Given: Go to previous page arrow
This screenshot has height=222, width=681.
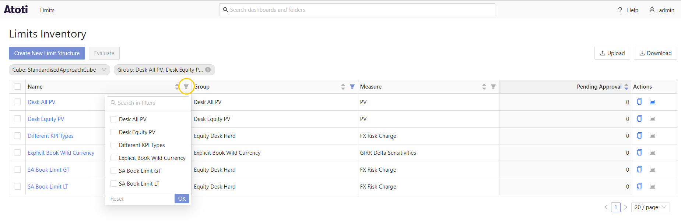Looking at the screenshot, I should [606, 207].
